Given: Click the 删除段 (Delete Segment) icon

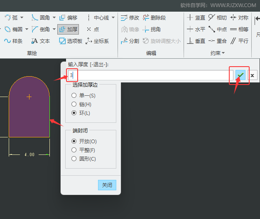Looking at the screenshot, I should [146, 17].
